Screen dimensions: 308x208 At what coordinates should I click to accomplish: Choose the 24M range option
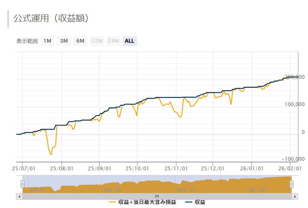tap(113, 41)
